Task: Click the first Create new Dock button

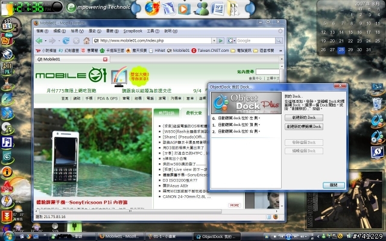Action: pos(304,117)
